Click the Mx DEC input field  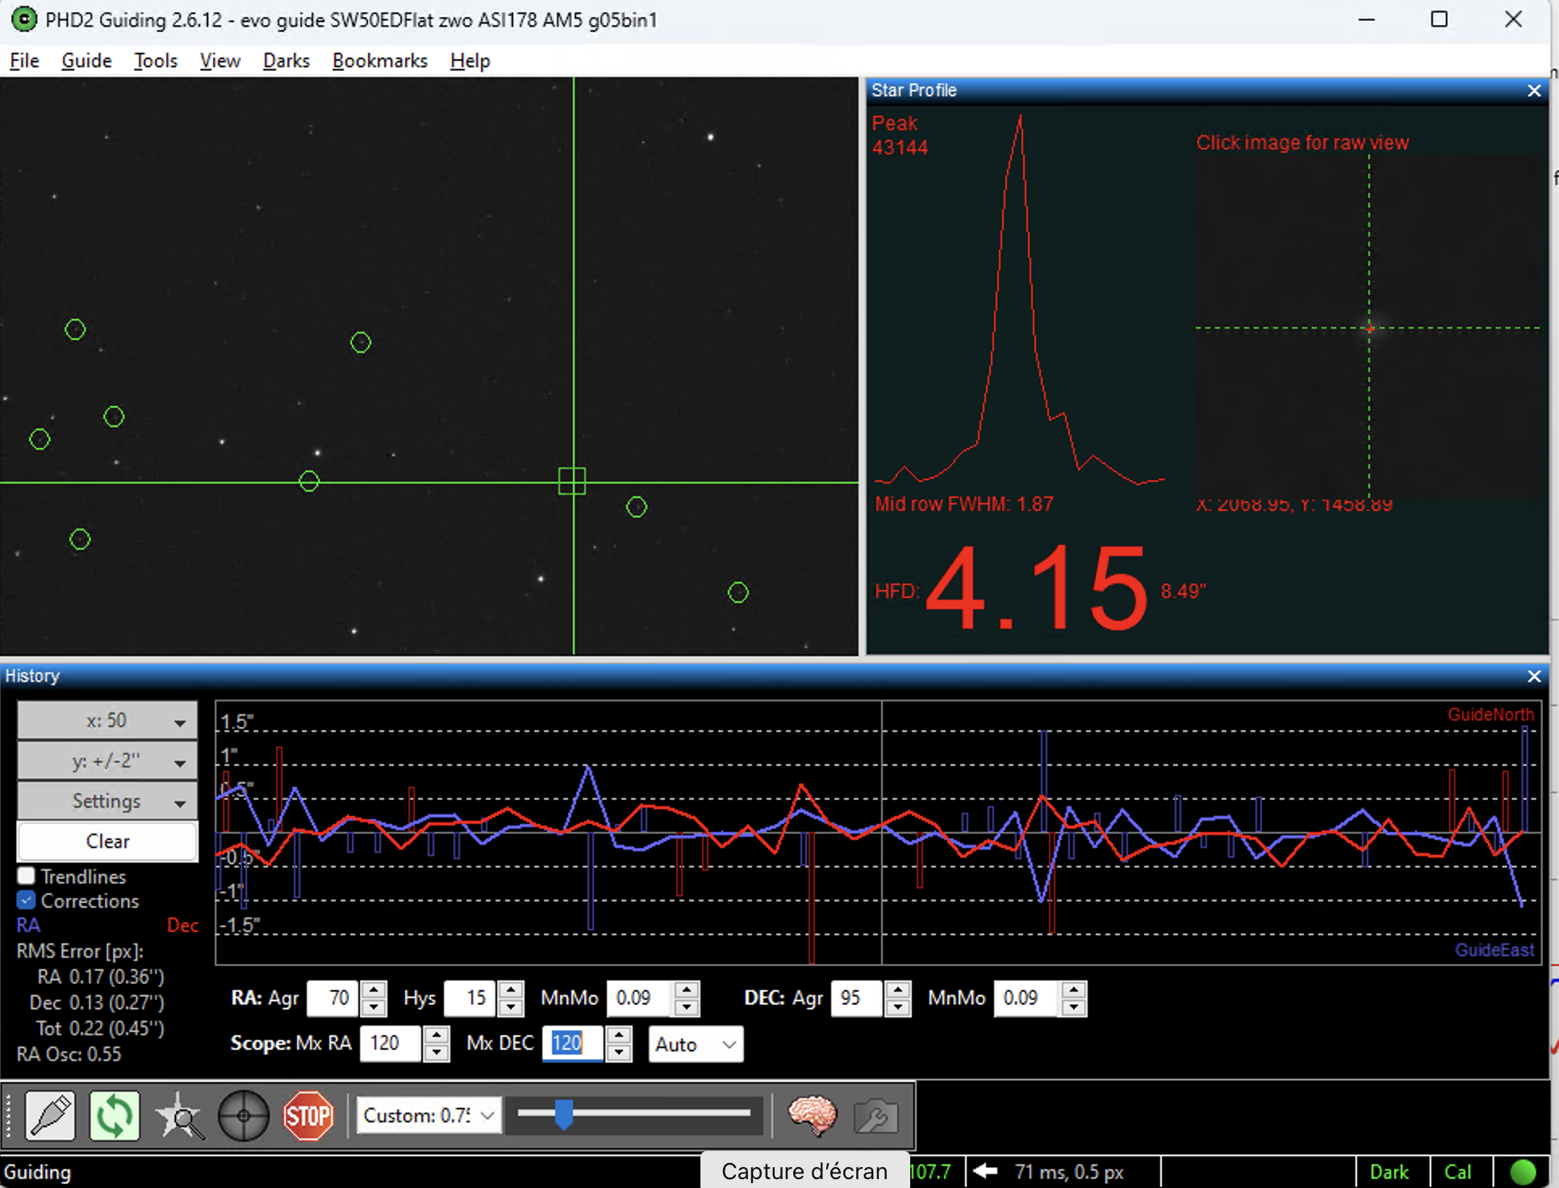click(x=573, y=1044)
